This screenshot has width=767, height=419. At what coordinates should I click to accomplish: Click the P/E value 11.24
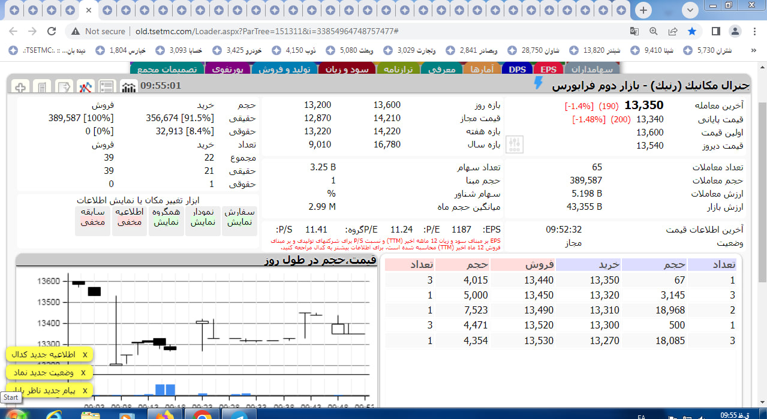pyautogui.click(x=401, y=229)
